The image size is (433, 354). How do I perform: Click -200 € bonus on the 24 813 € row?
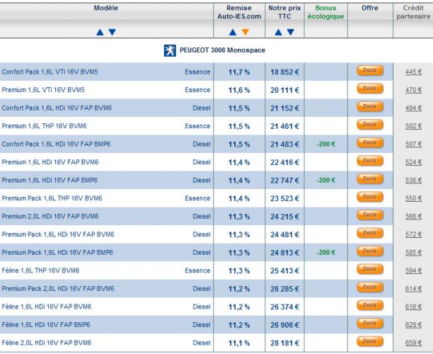click(326, 253)
